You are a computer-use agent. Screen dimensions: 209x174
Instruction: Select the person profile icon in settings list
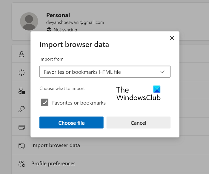21,54
